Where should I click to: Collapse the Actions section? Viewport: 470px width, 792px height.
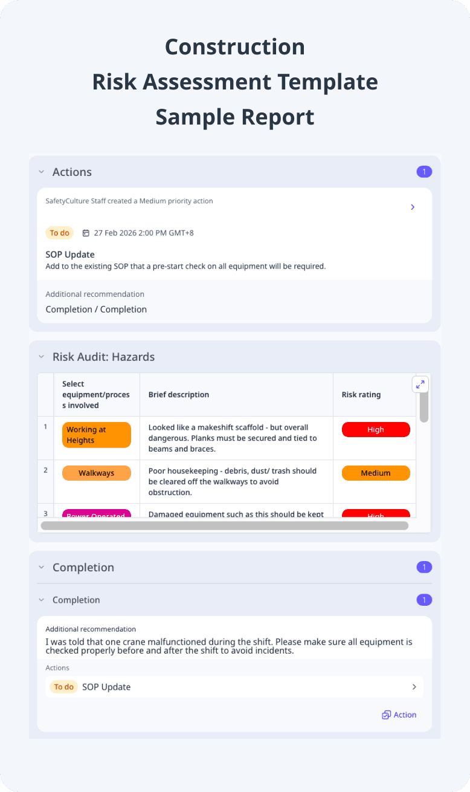(41, 172)
